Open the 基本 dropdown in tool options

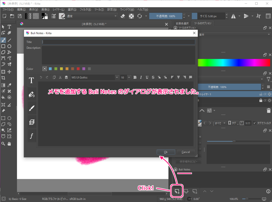[235, 34]
